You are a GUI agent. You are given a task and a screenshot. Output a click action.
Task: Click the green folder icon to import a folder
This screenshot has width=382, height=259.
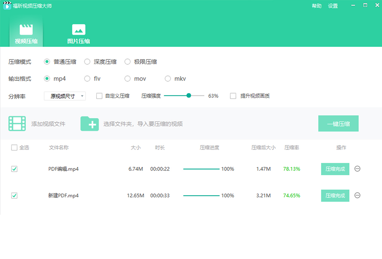89,123
